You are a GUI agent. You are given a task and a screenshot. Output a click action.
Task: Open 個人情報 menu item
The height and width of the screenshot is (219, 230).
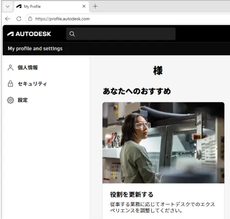click(28, 67)
